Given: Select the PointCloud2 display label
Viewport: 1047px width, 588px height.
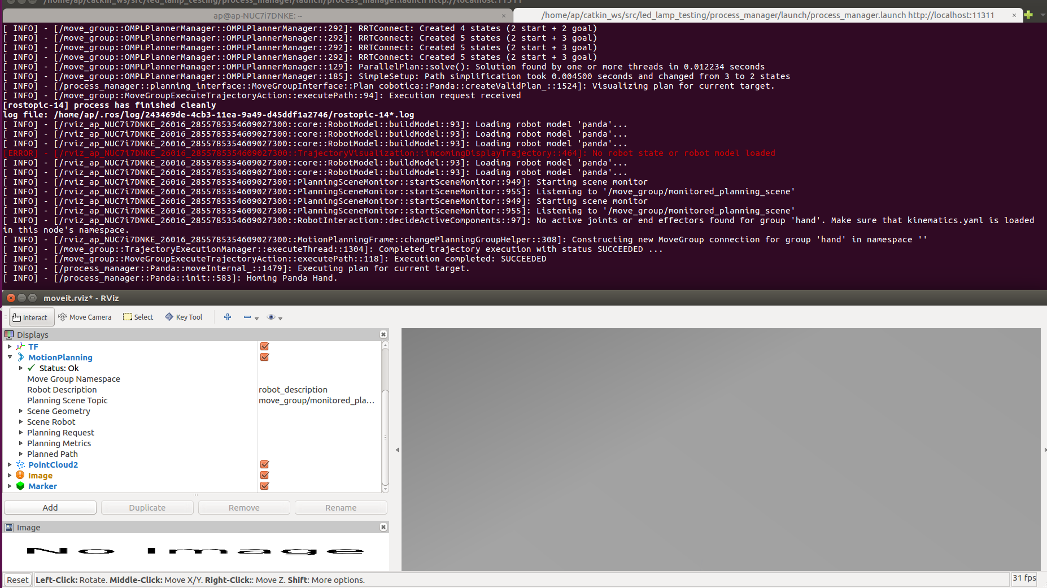Looking at the screenshot, I should click(x=53, y=465).
